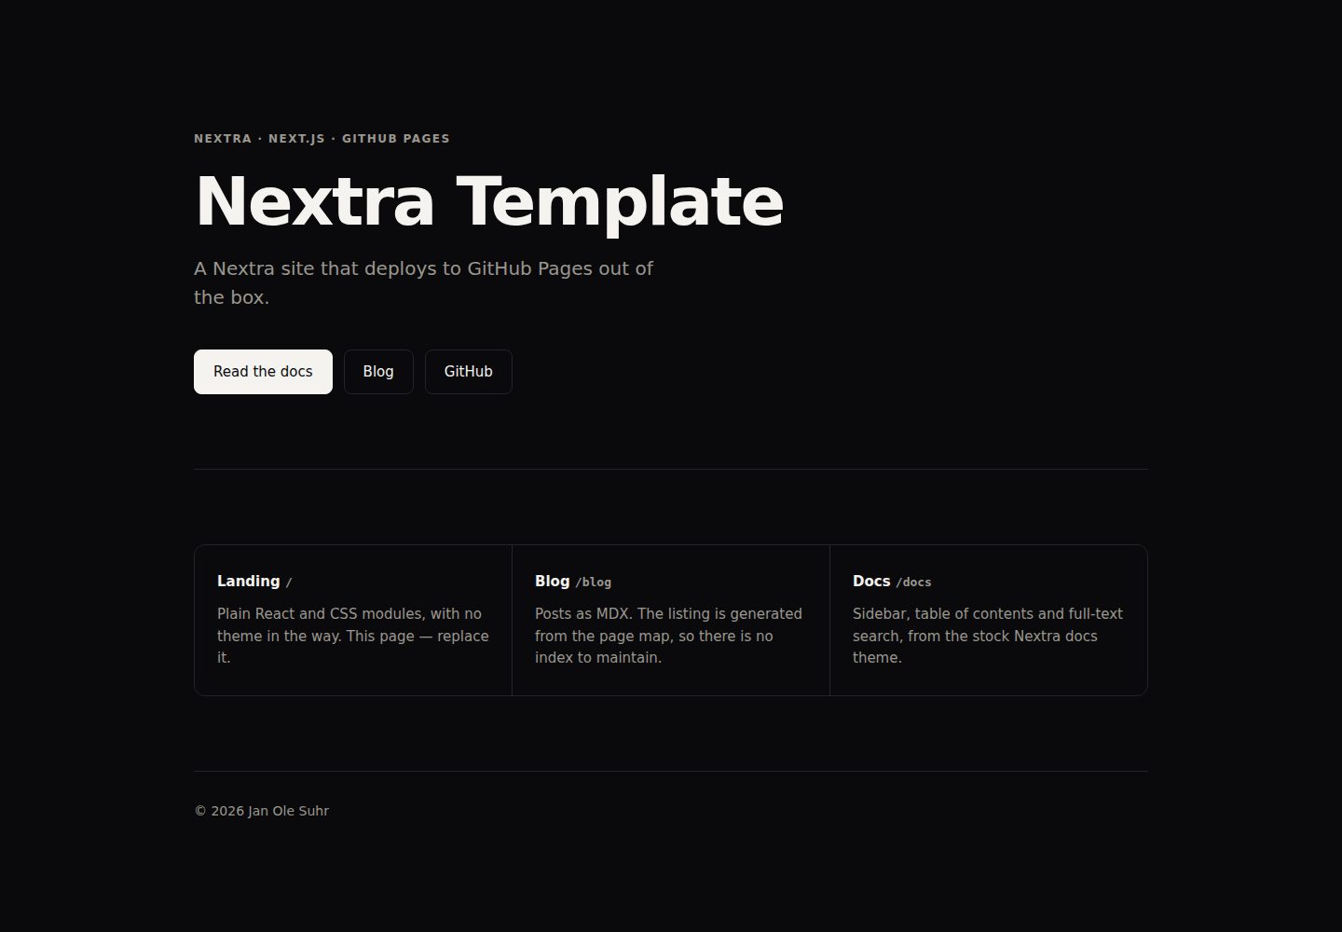Click the "Plain React and CSS modules" description
Screen dimensions: 1342x932
[x=353, y=636]
